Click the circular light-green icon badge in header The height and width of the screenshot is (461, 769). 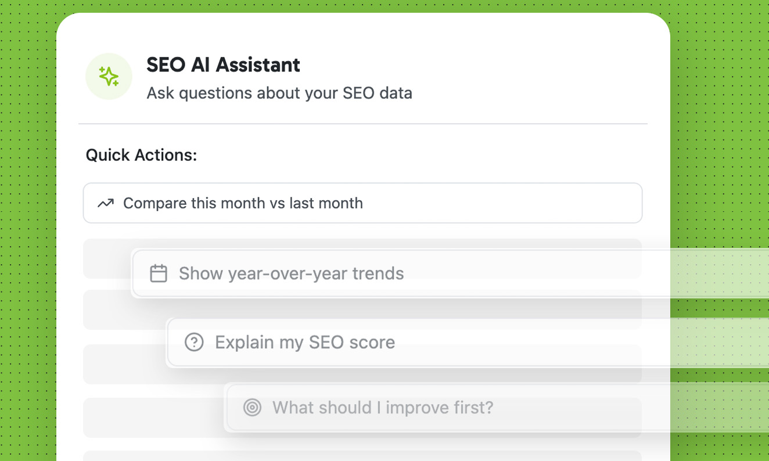(x=109, y=76)
